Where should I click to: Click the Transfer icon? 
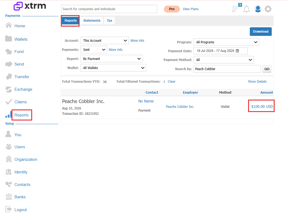[9, 77]
